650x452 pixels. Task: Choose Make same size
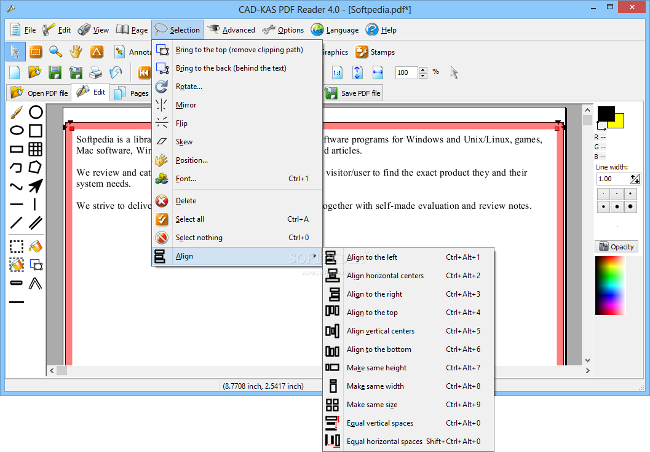408,405
